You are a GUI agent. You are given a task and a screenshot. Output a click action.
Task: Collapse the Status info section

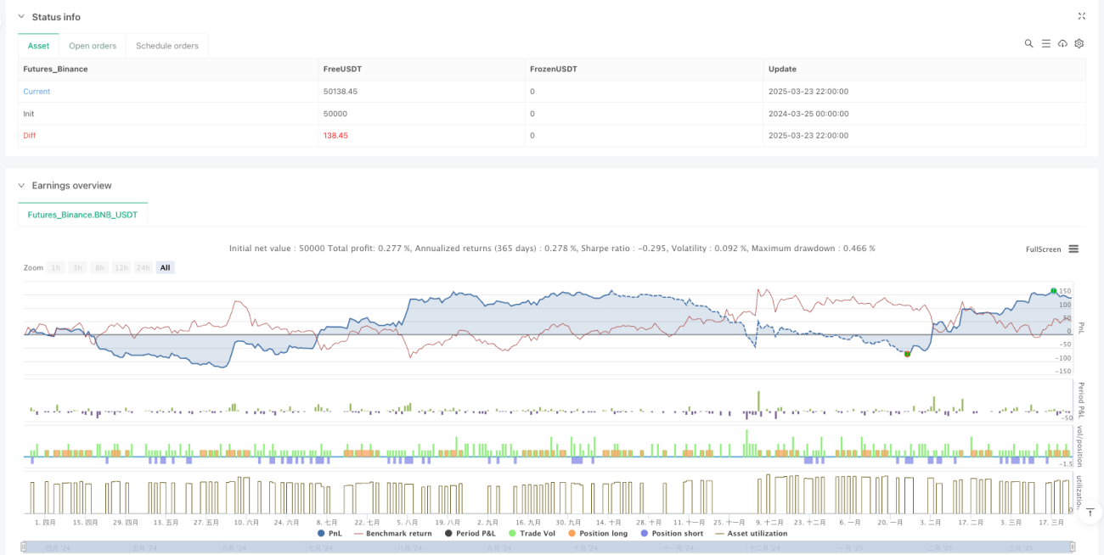pos(22,17)
